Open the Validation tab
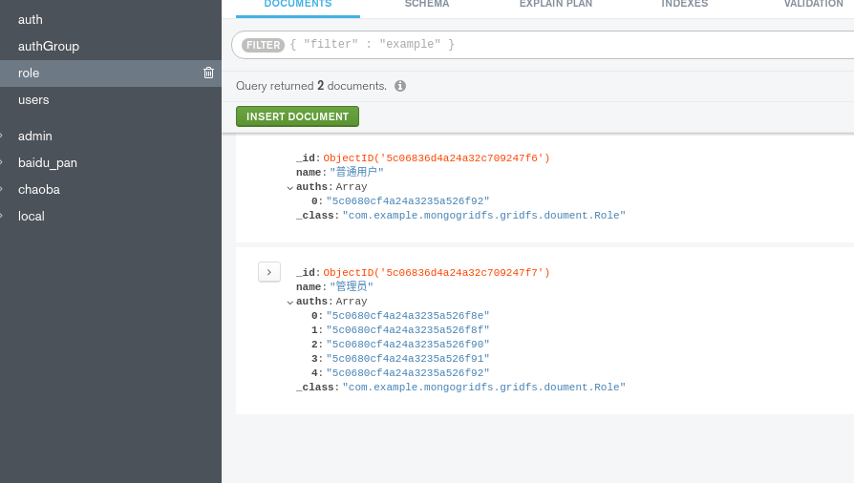 click(814, 5)
